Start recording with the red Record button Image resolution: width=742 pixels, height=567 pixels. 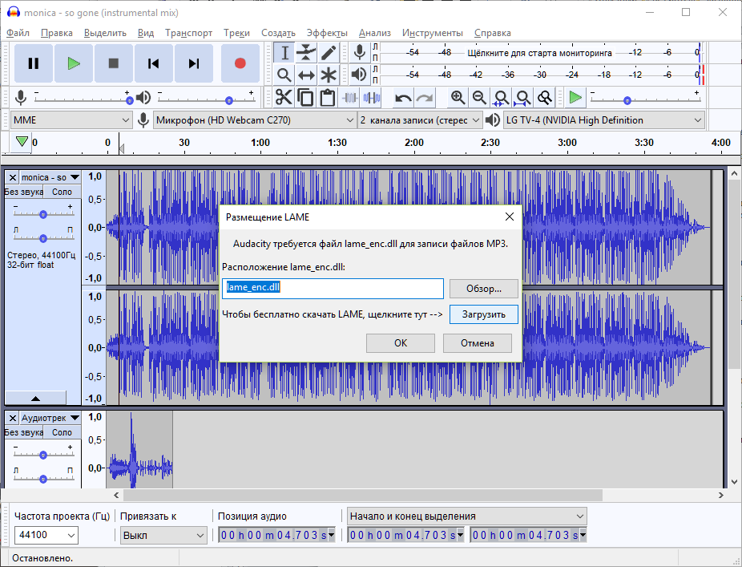pos(240,63)
